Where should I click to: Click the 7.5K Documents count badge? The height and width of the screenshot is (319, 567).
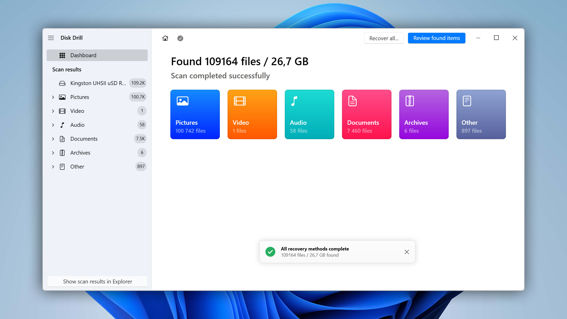[x=140, y=139]
